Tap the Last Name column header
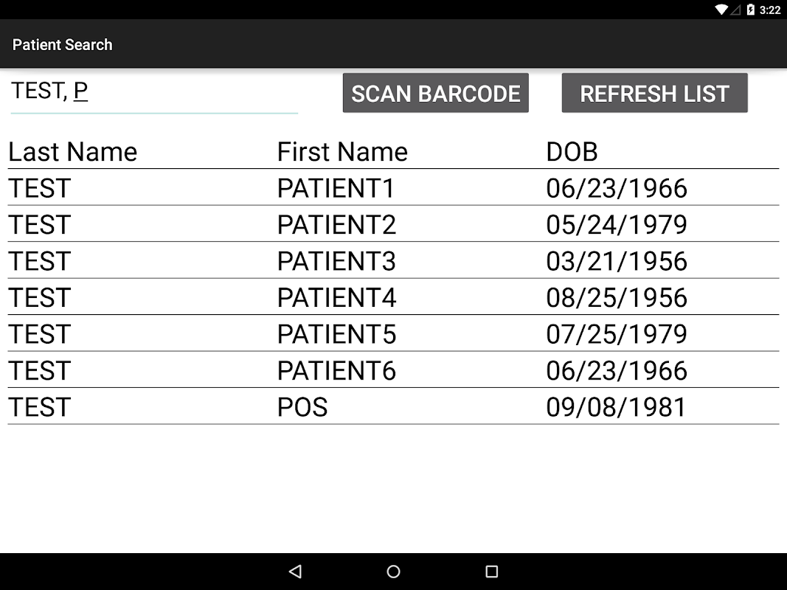787x590 pixels. pyautogui.click(x=72, y=152)
